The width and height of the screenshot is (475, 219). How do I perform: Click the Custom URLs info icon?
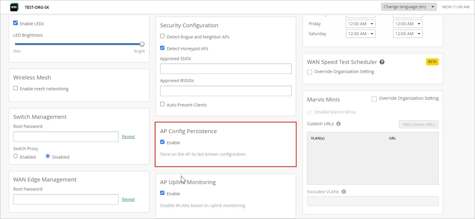pos(338,124)
